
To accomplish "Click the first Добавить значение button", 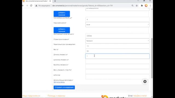I will coord(62,14).
